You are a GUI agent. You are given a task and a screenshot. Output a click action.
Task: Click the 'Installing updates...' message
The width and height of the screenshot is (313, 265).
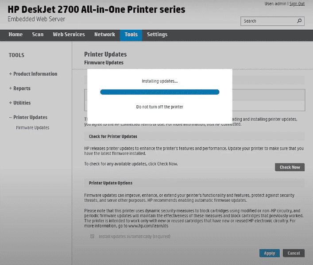pyautogui.click(x=160, y=81)
